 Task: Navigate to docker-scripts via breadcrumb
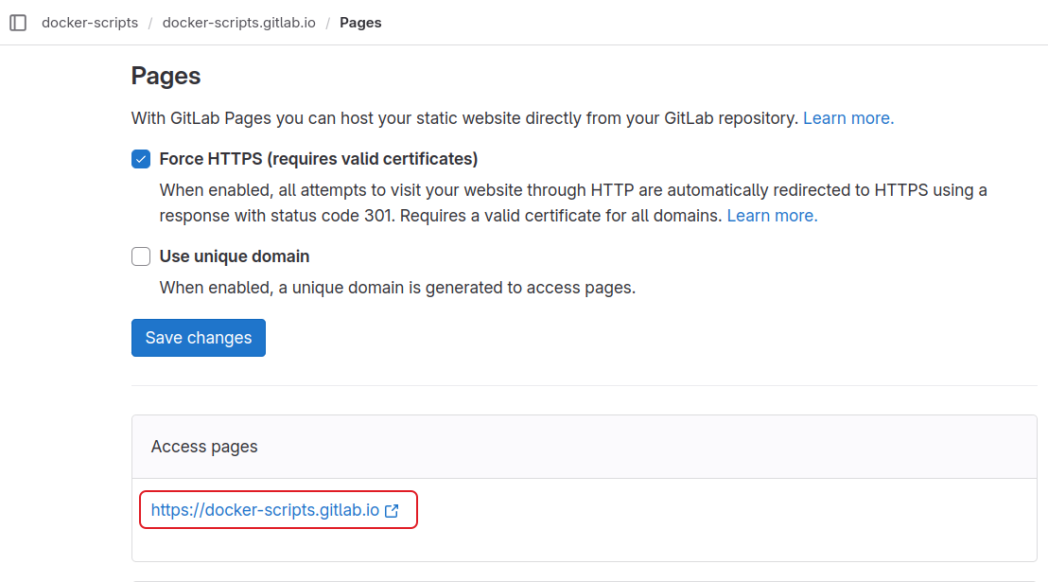point(89,22)
